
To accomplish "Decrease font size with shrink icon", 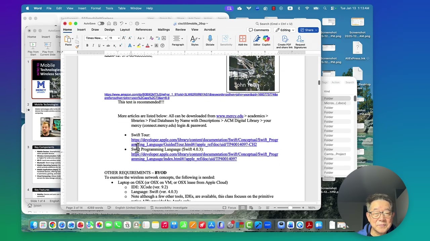I will pos(130,38).
